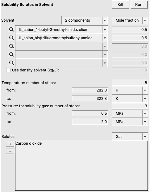Open the 2 components dropdown
150x192 pixels.
pos(85,20)
